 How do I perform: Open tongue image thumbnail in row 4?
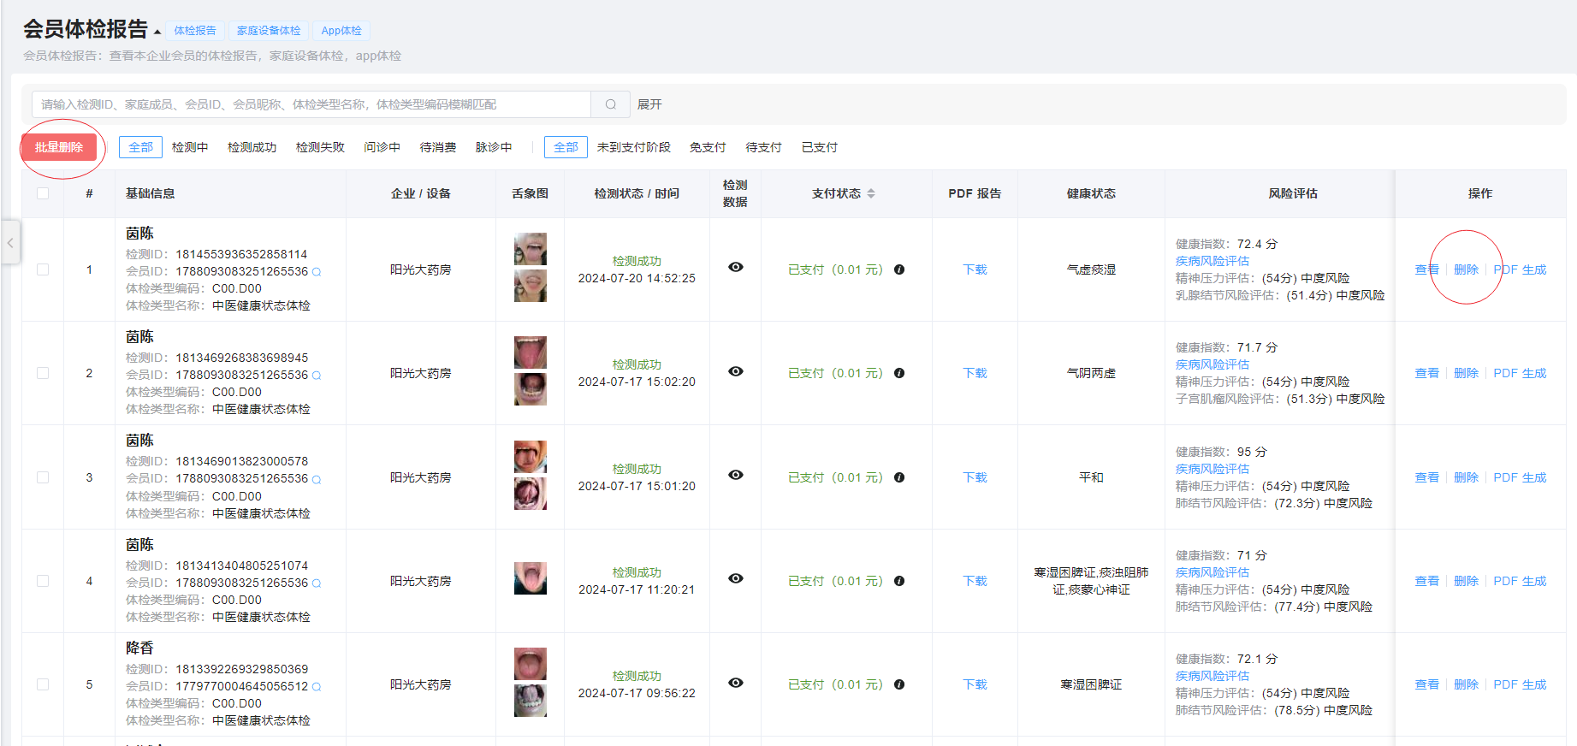[x=531, y=578]
